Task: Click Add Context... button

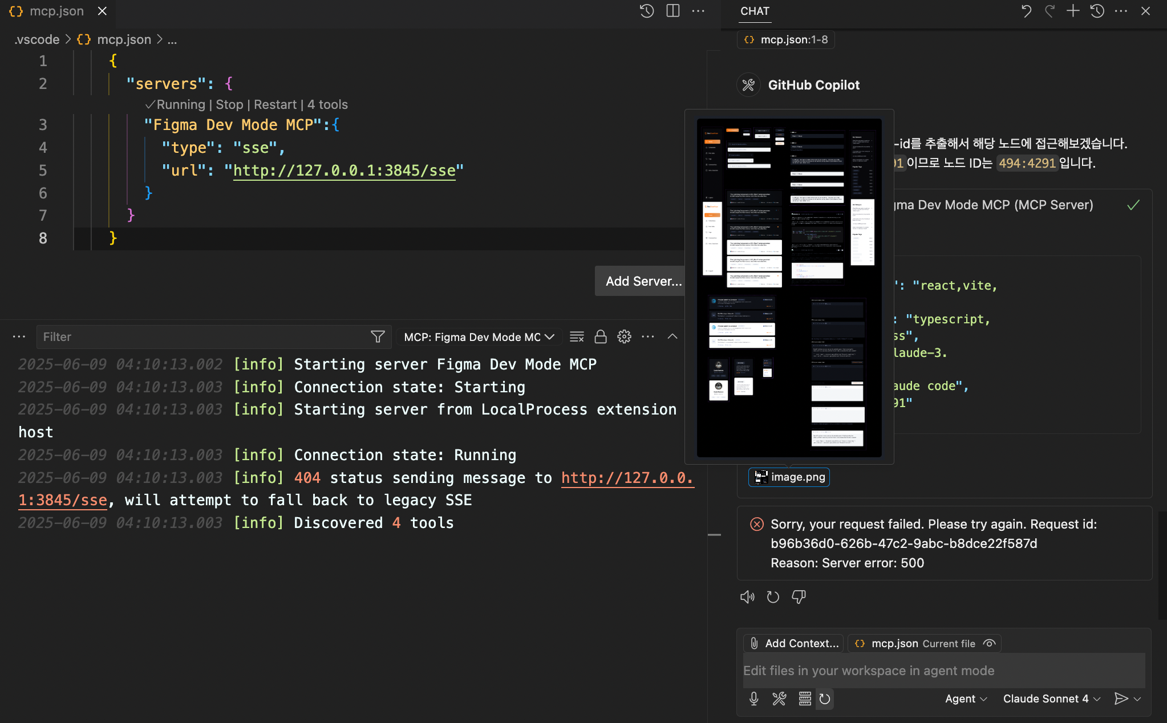Action: point(795,643)
